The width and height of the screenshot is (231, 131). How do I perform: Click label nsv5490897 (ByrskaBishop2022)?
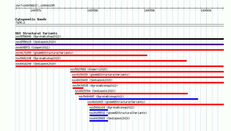pos(101,96)
